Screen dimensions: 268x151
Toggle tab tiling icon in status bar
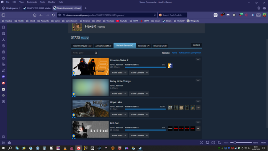pos(213,143)
